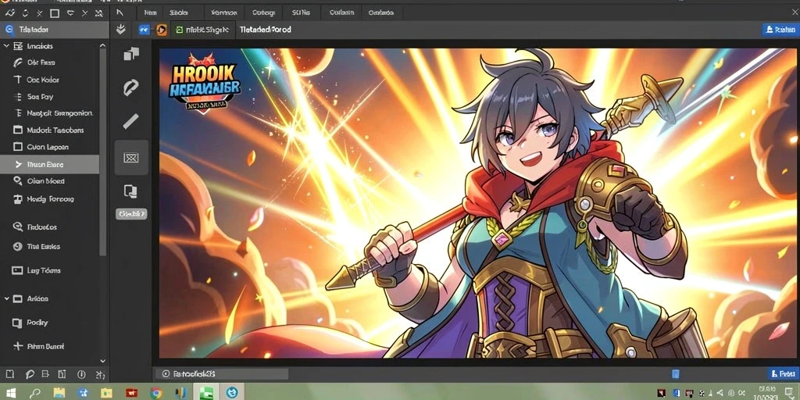
Task: Click the Rstodisk status field below the canvas
Action: pos(221,374)
